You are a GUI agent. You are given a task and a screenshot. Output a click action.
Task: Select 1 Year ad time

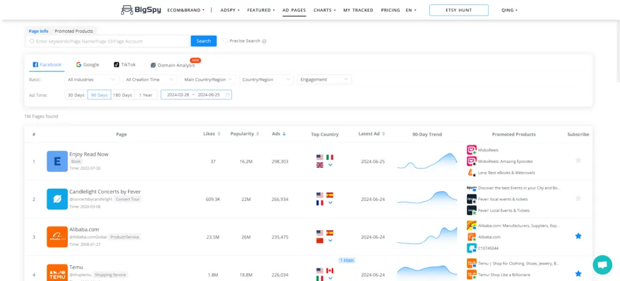[x=145, y=95]
